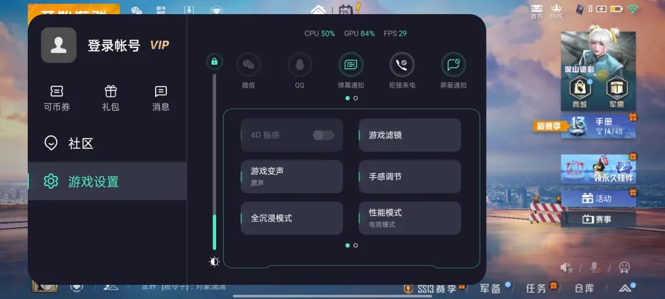Tap the GPU 84% readout

point(359,33)
